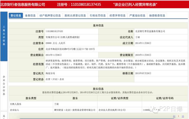Image resolution: width=189 pixels, height=119 pixels.
Task: Select the 工商公示信息 sidebar section
Action: pos(4,36)
